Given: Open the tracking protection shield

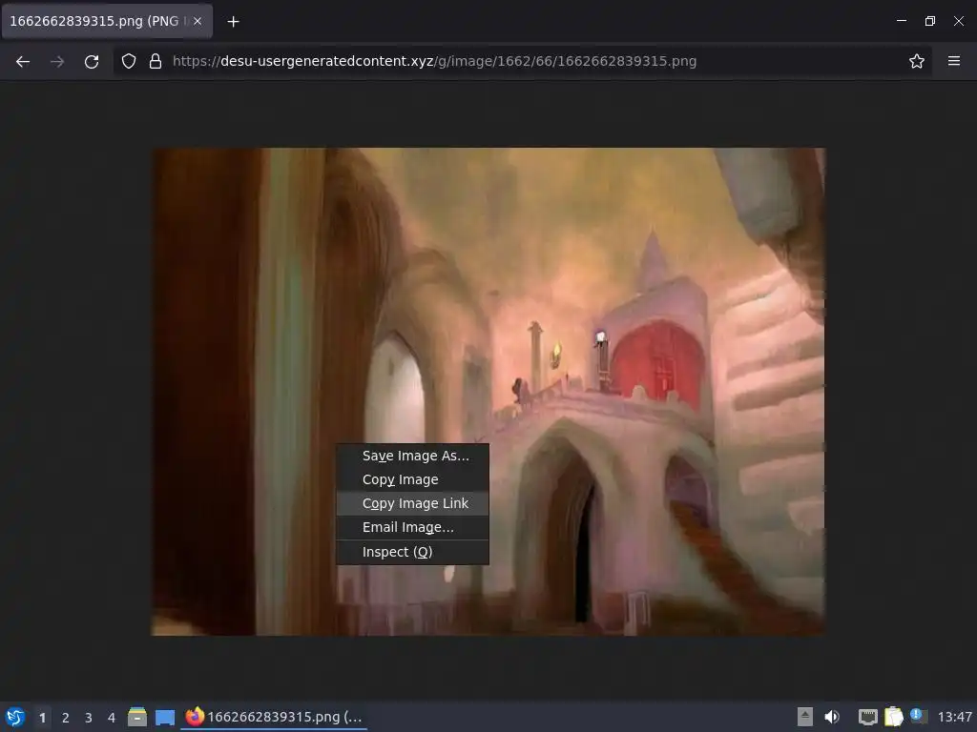Looking at the screenshot, I should pos(129,61).
